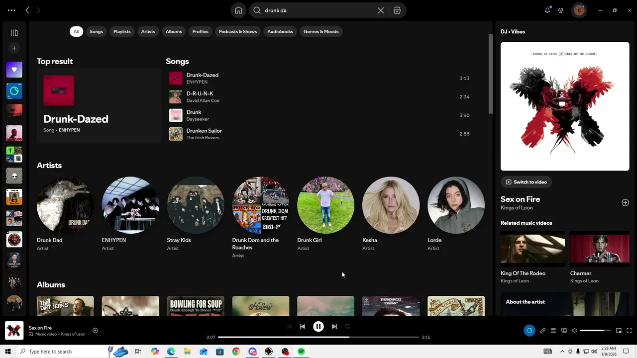The image size is (637, 358).
Task: Filter results by Artists
Action: click(x=148, y=31)
